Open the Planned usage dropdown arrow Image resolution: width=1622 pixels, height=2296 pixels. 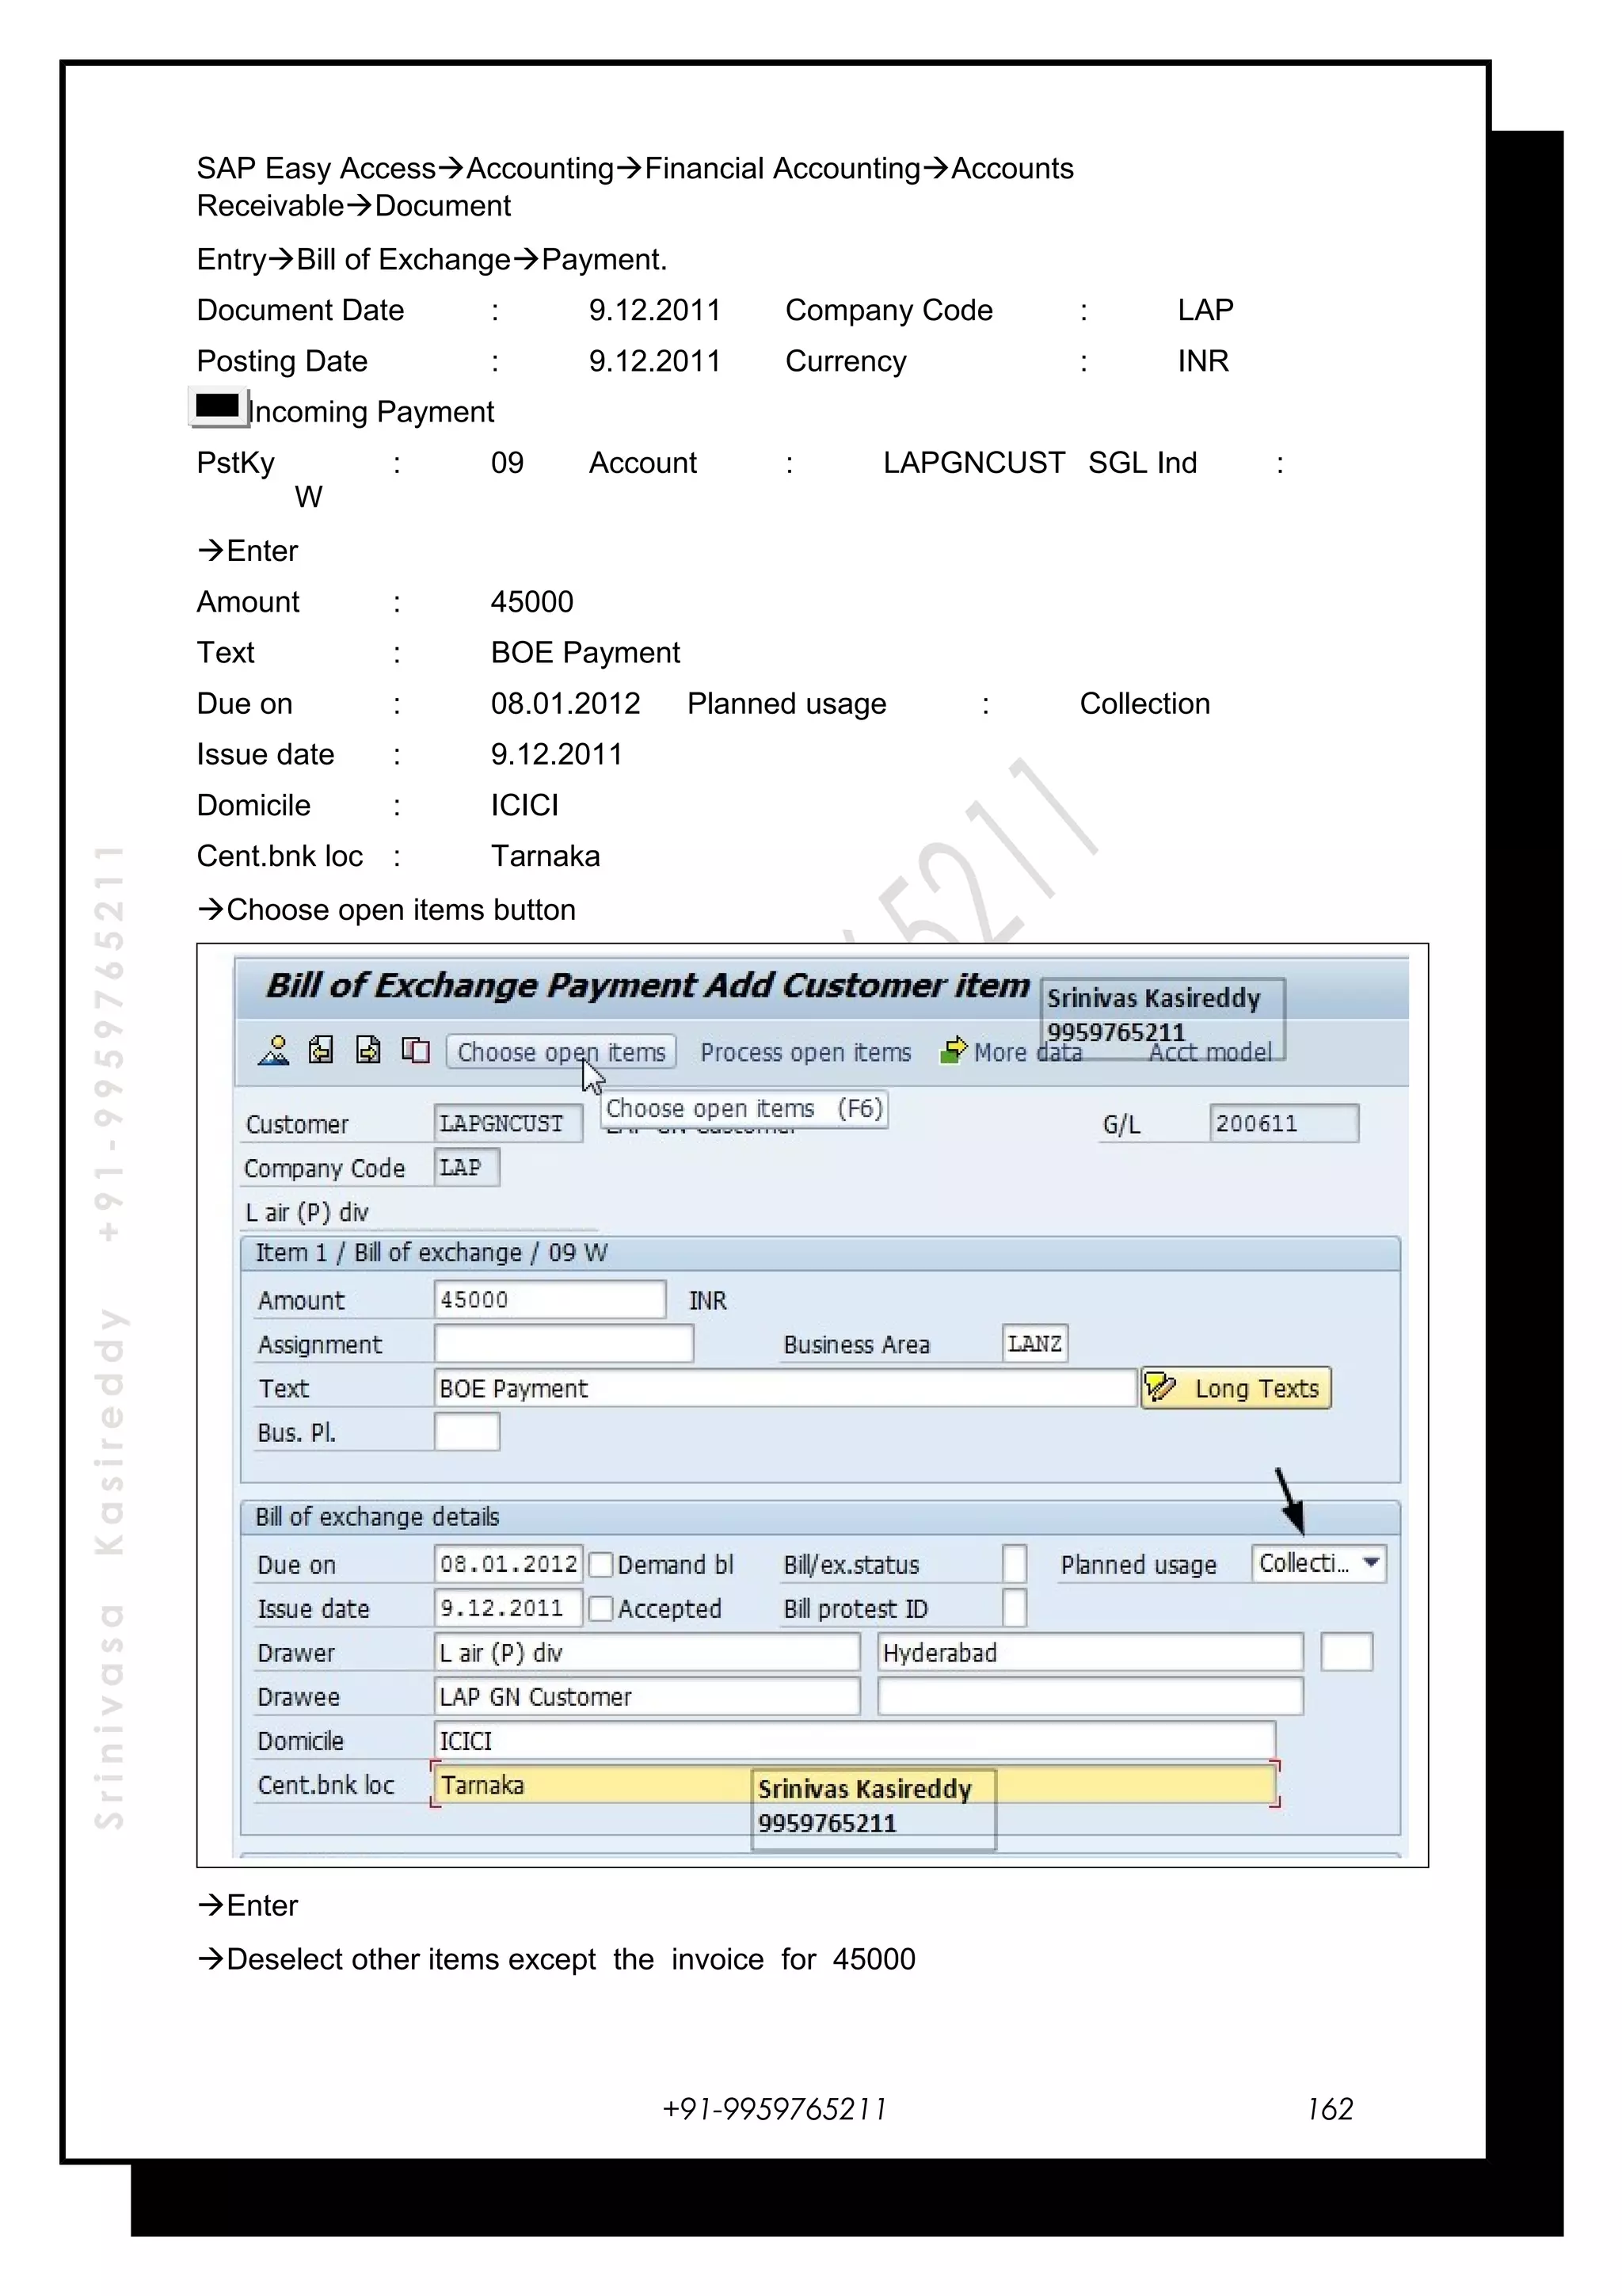pyautogui.click(x=1371, y=1563)
